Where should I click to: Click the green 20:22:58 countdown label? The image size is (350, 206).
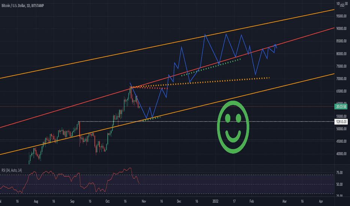tap(341, 107)
